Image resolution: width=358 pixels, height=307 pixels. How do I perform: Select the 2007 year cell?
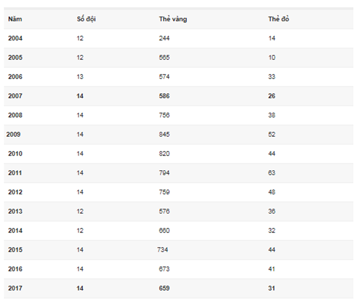click(x=15, y=96)
